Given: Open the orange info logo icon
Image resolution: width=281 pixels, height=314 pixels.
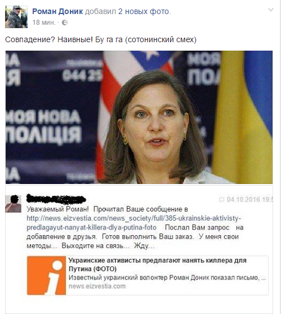Looking at the screenshot, I should click(x=47, y=276).
